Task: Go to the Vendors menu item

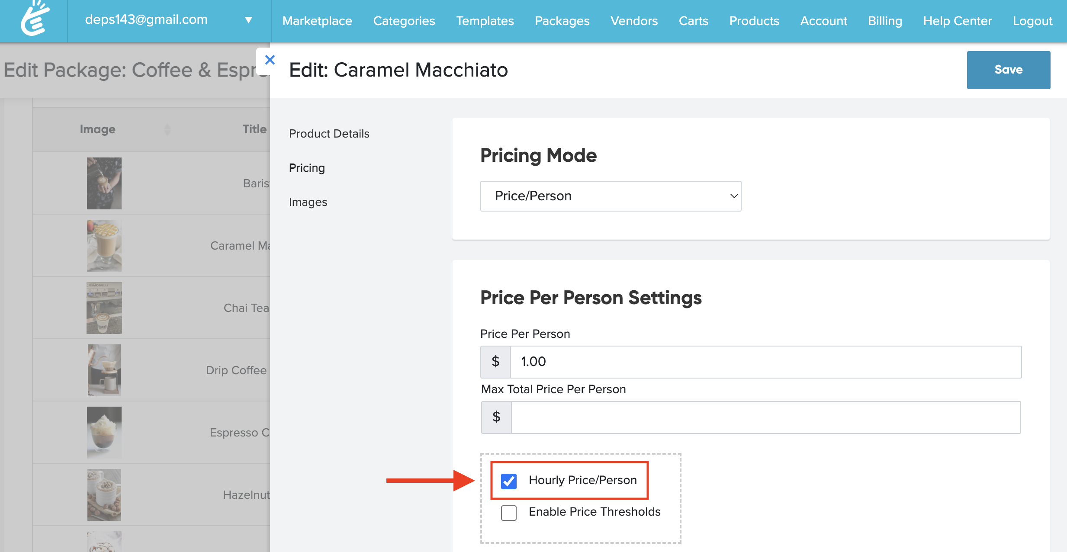Action: pos(633,21)
